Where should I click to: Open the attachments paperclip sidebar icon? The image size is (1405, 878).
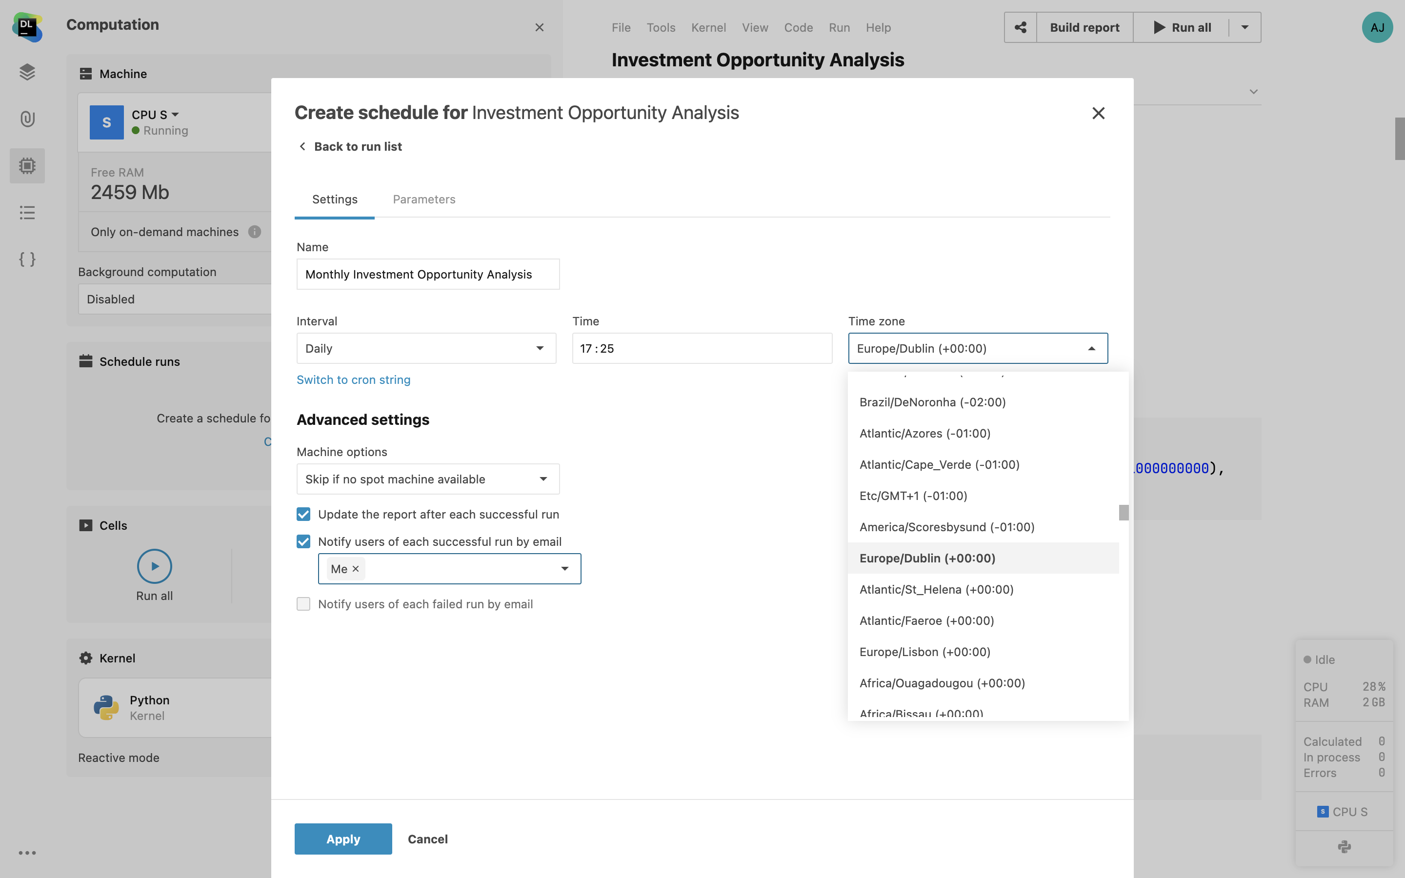(x=27, y=119)
